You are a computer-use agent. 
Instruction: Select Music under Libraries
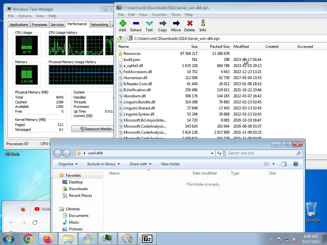point(74,222)
